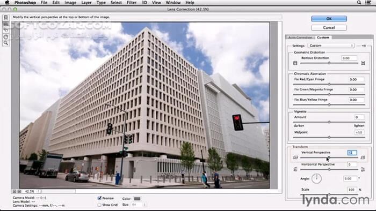
Task: Open the 3D menu
Action: [144, 3]
